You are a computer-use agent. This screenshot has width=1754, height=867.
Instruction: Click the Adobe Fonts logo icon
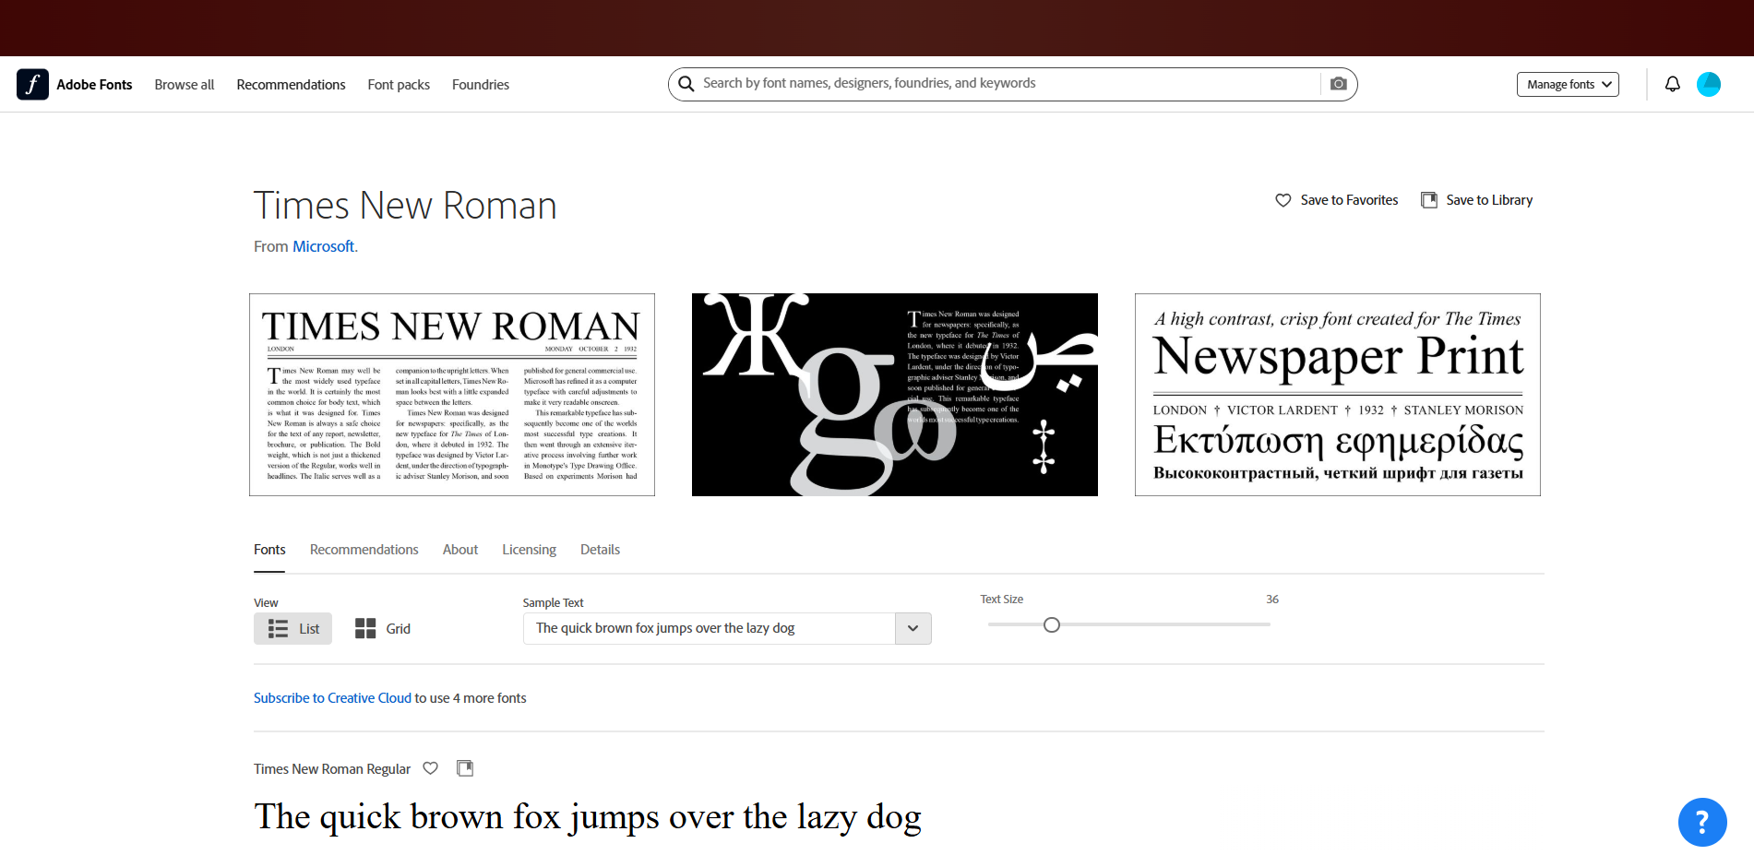click(32, 84)
